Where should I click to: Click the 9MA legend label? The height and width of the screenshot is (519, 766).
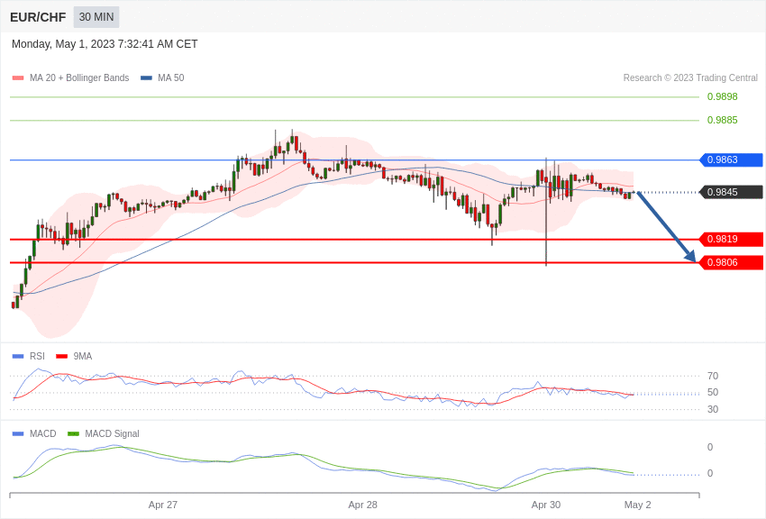pyautogui.click(x=83, y=357)
